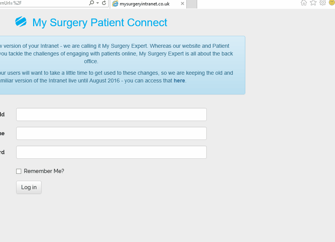This screenshot has width=335, height=242.
Task: Open the address bar dropdown arrow
Action: (98, 3)
